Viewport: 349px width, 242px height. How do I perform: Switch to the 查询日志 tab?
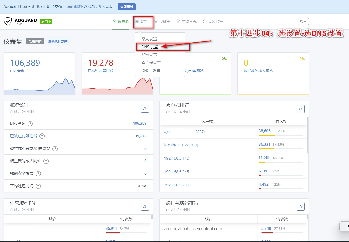[x=187, y=22]
